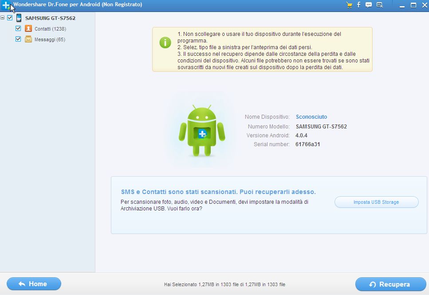Uncheck the SAMSUNG GT-S7562 device checkbox
Screen dimensions: 429x295
pyautogui.click(x=10, y=18)
